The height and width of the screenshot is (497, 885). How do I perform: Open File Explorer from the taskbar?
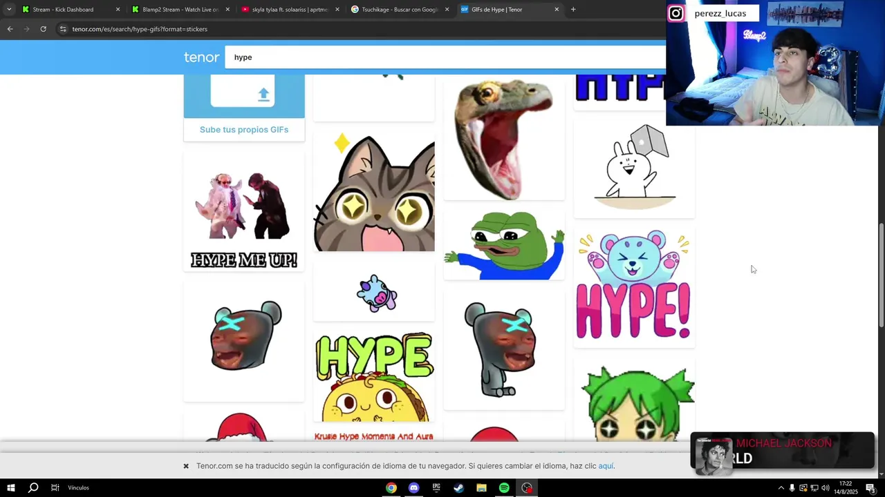coord(481,488)
